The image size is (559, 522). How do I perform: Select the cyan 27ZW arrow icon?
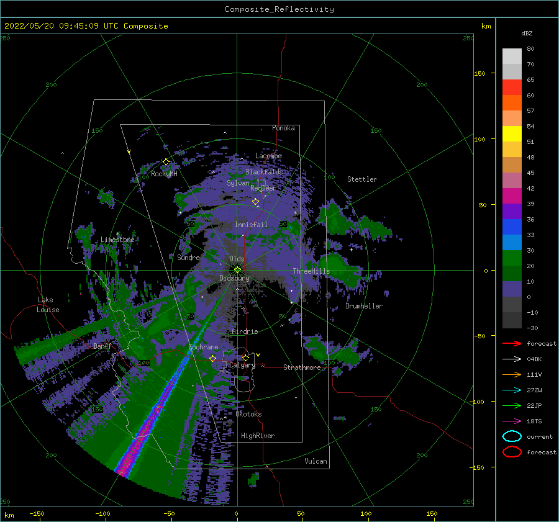512,390
